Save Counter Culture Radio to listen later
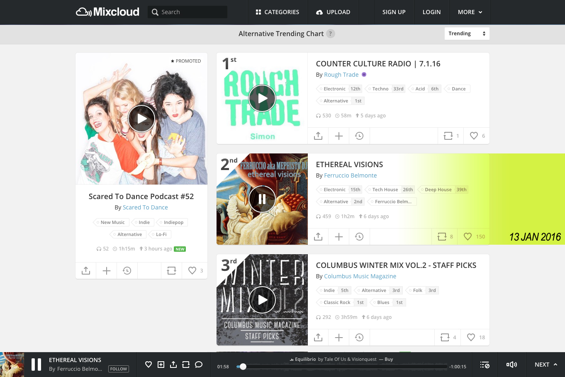Screen dimensions: 565x377 pyautogui.click(x=359, y=136)
